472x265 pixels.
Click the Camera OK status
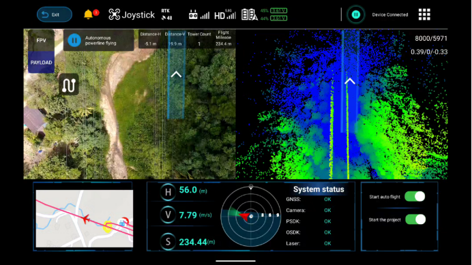(x=327, y=211)
